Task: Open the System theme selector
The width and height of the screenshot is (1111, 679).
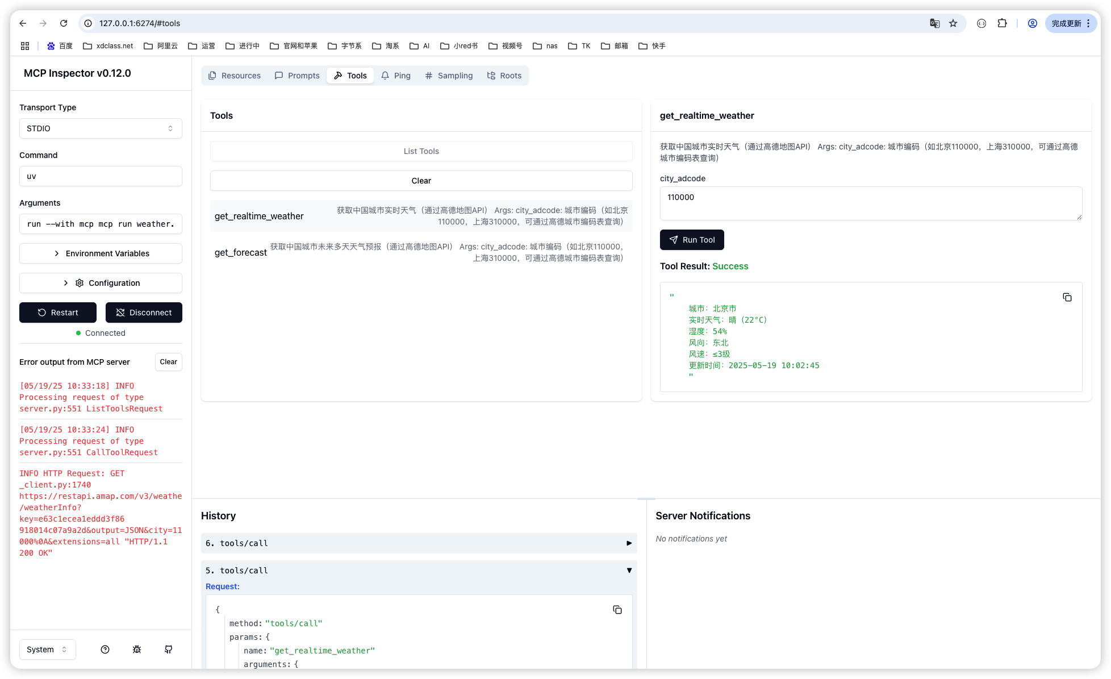Action: [47, 649]
